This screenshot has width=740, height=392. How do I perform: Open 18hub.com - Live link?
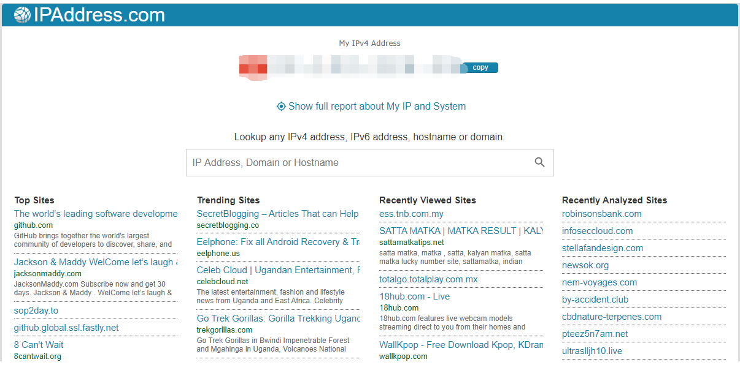414,296
